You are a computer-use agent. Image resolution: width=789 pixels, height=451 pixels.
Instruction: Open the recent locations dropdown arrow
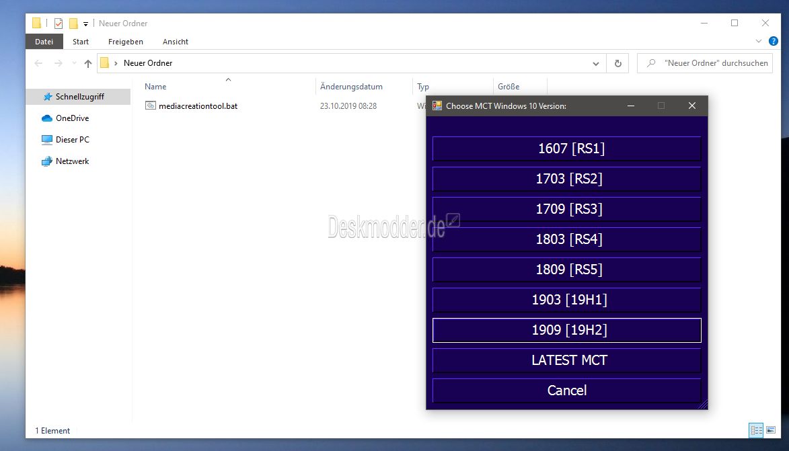click(74, 63)
